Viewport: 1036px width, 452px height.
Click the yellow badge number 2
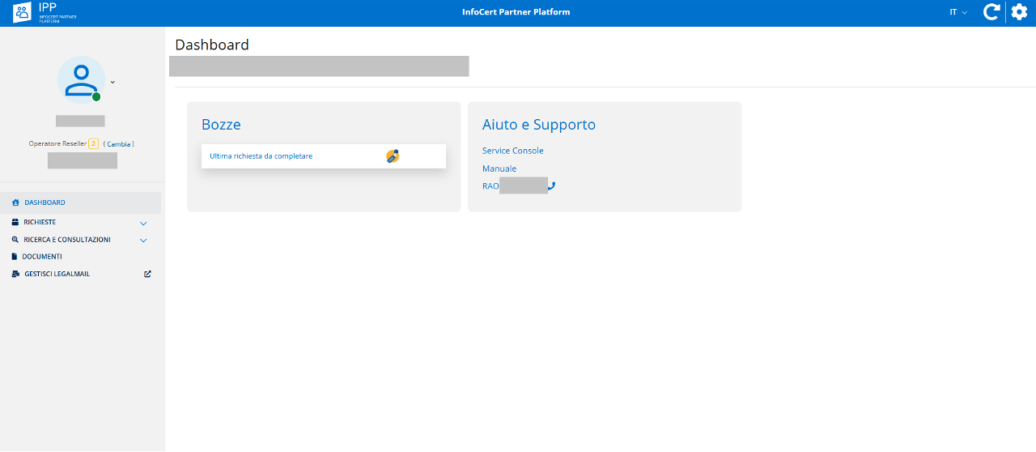click(93, 143)
